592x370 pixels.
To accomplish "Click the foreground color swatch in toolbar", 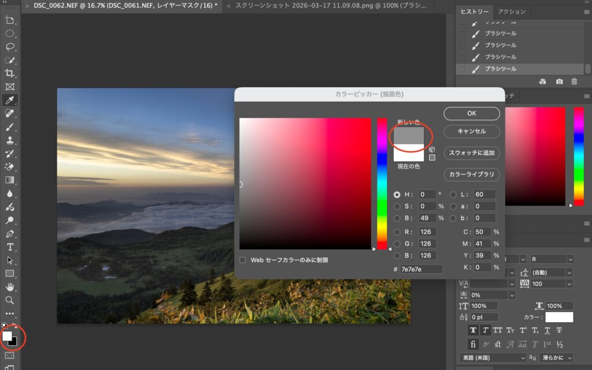I will pyautogui.click(x=8, y=336).
